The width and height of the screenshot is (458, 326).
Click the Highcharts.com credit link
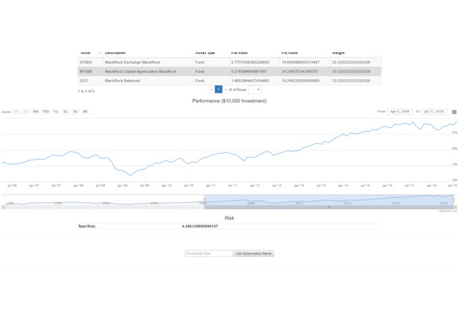click(x=447, y=211)
